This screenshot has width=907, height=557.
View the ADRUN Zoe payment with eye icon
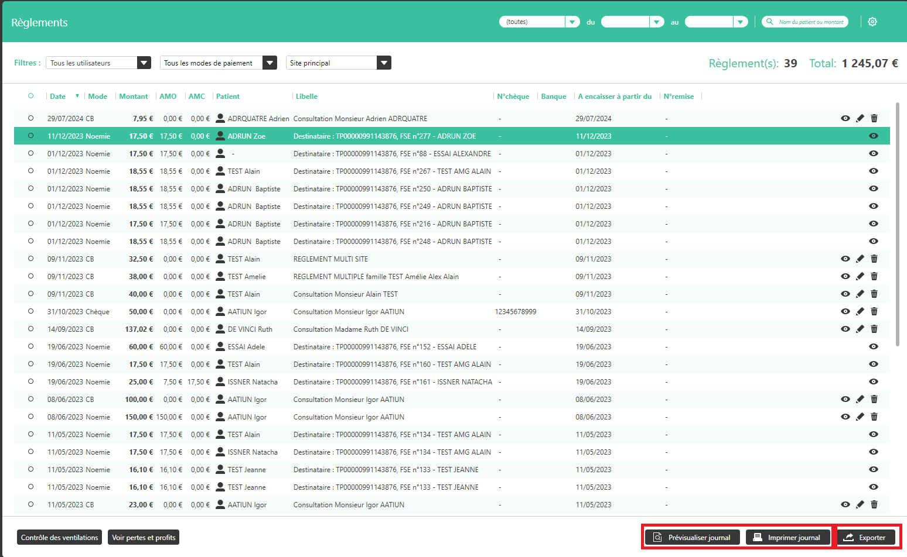[x=873, y=136]
